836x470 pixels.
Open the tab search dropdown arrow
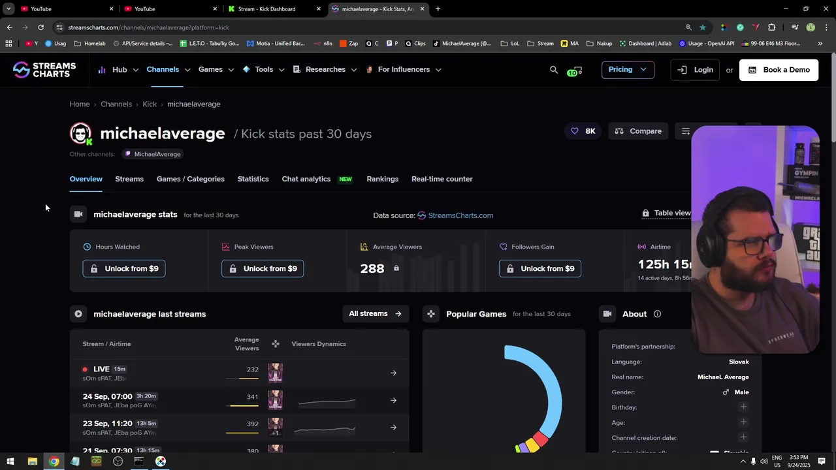point(8,9)
